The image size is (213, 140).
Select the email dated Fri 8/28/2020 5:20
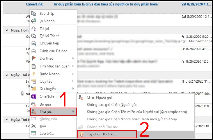pos(196,37)
